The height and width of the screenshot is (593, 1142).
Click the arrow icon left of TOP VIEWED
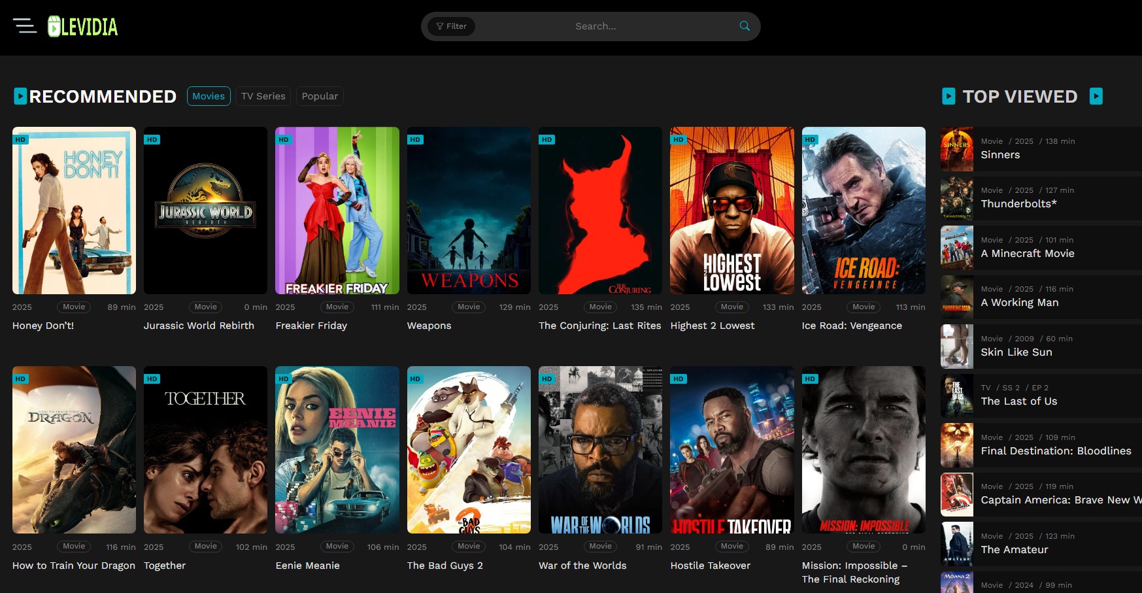click(x=948, y=96)
